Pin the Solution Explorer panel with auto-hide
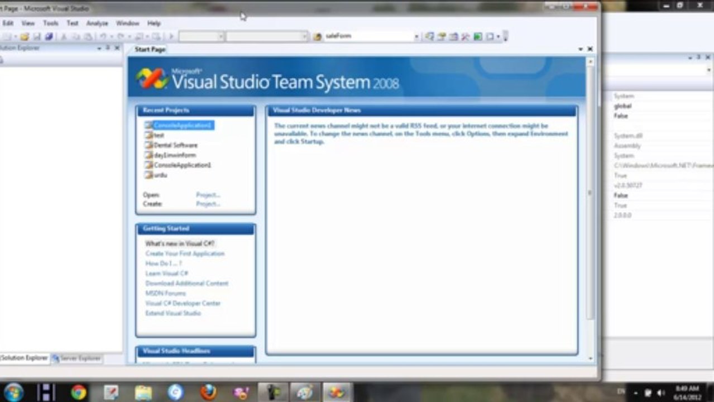This screenshot has height=402, width=714. (108, 48)
